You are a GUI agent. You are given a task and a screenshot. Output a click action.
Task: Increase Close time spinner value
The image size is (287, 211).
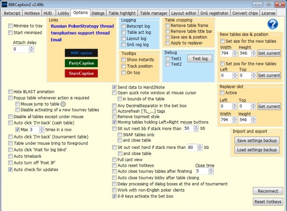(211, 169)
